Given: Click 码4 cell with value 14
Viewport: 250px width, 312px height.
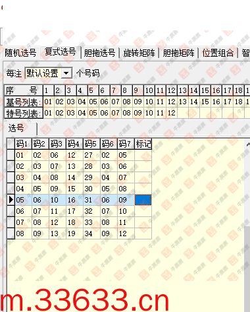Looking at the screenshot, I should 74,177.
